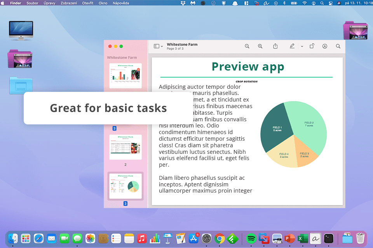This screenshot has width=373, height=248.
Task: Open the Soubor menu
Action: [32, 3]
